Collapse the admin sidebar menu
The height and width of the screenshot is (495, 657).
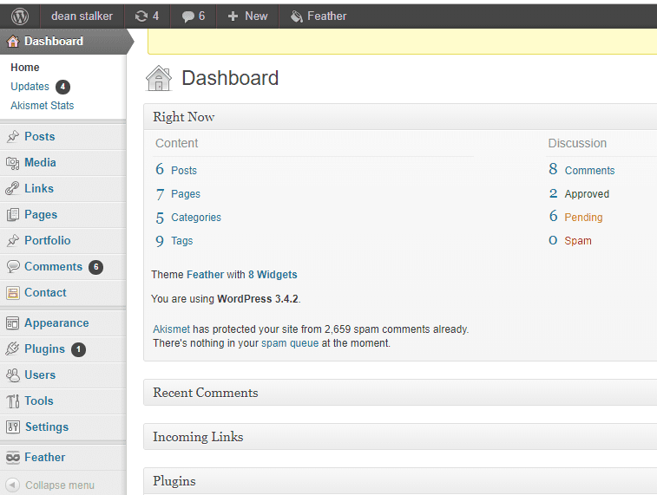click(51, 485)
